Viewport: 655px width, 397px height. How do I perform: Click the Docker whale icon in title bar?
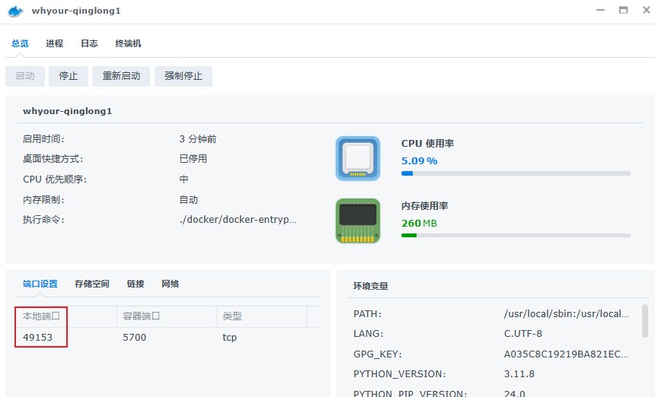coord(14,11)
